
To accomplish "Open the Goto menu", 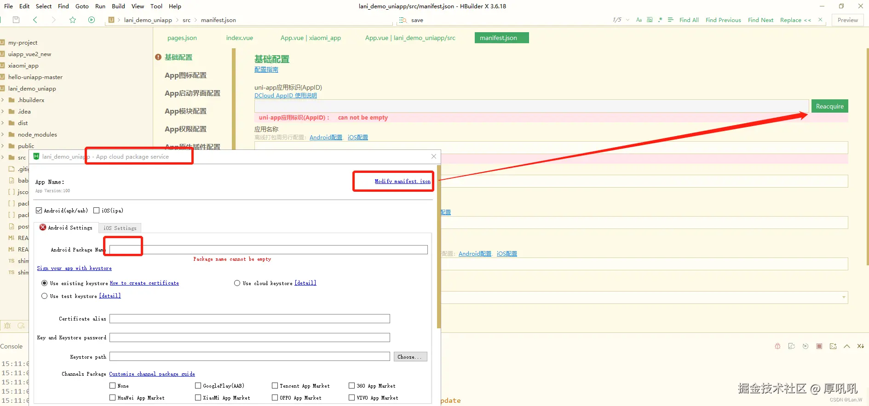I will click(x=82, y=6).
